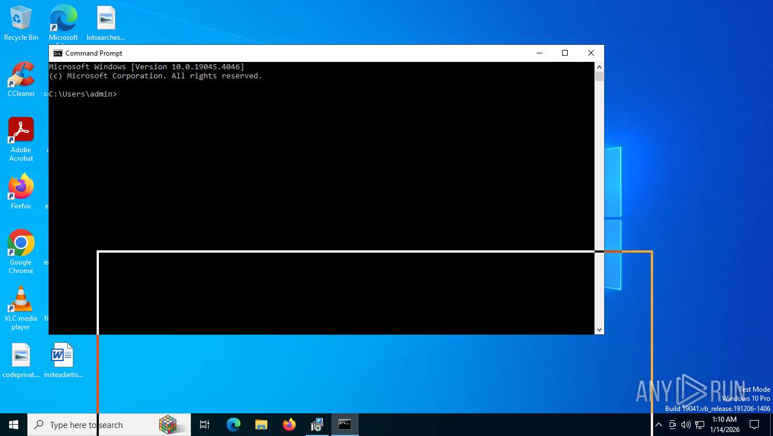Launch Google Chrome from the desktop icon
773x436 pixels.
pyautogui.click(x=21, y=252)
